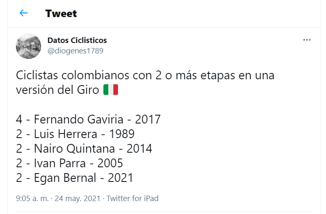This screenshot has width=326, height=214.
Task: Click the year 2017 in the tweet
Action: [148, 119]
